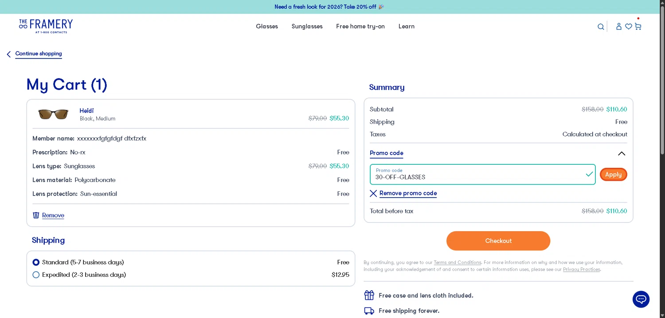
Task: Open the wishlist heart icon
Action: (629, 27)
